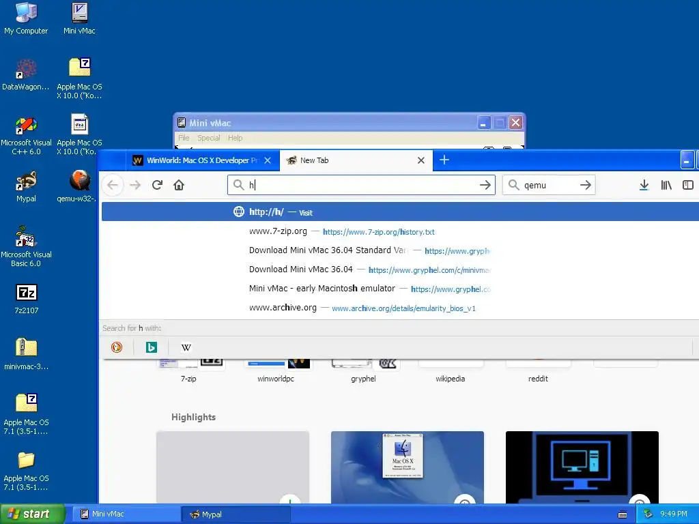This screenshot has height=524, width=699.
Task: Click the search arrow beside qemu
Action: coord(585,185)
